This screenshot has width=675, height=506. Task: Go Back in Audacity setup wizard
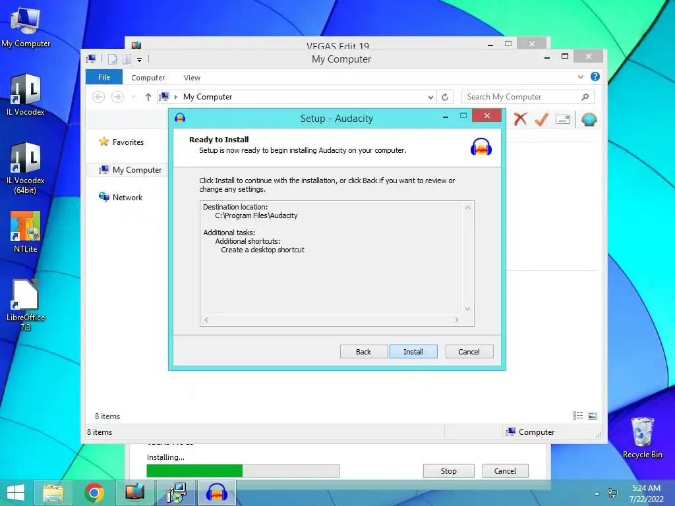tap(363, 352)
